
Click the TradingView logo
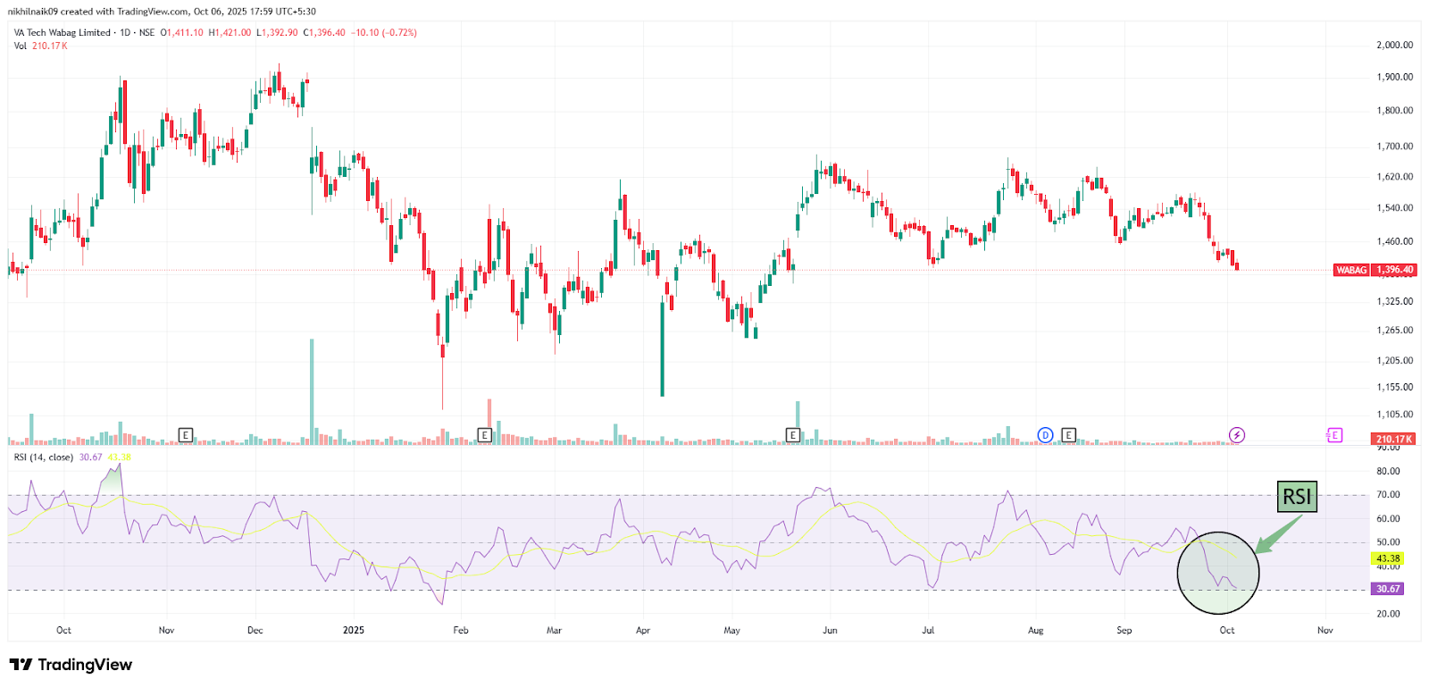(71, 665)
